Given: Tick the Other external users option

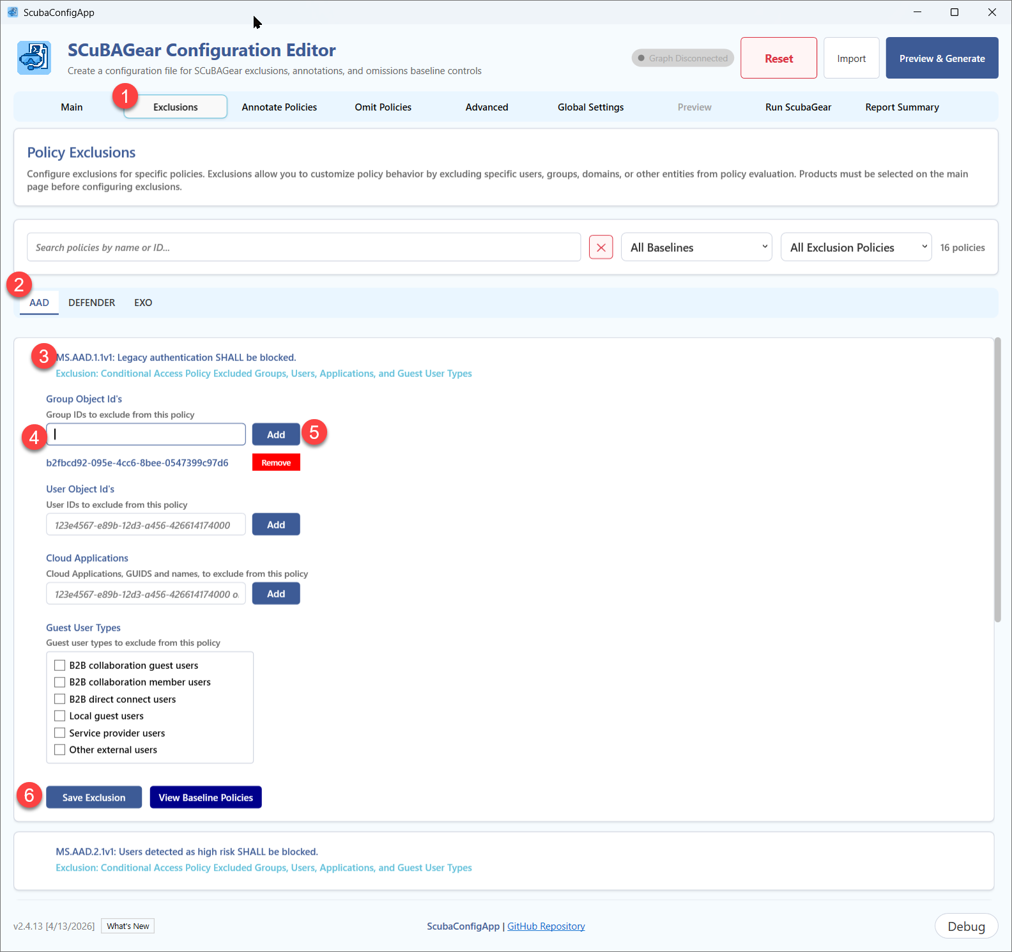Looking at the screenshot, I should pos(60,749).
